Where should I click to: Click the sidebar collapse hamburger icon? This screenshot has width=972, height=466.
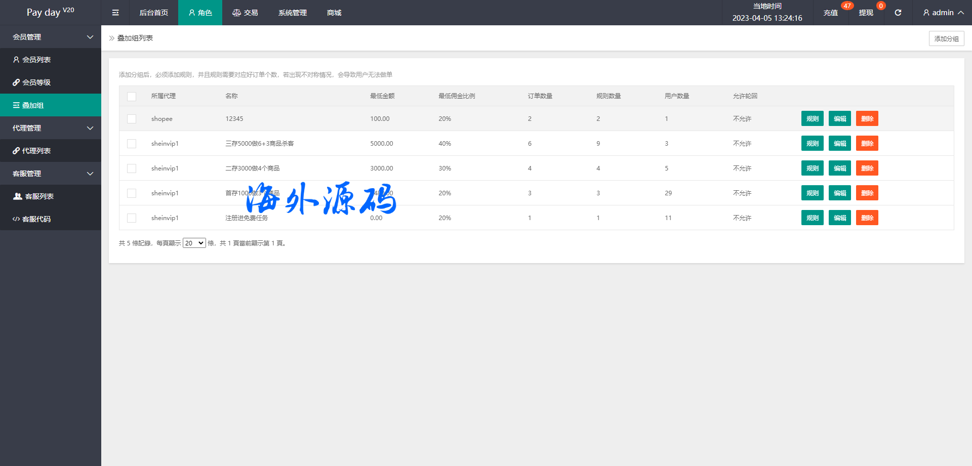tap(115, 13)
